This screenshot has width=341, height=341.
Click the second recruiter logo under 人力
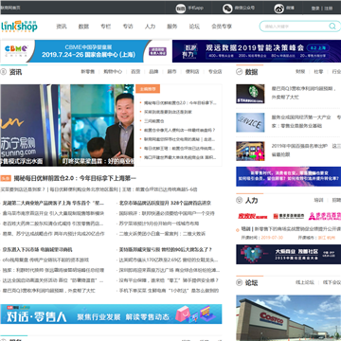coord(289,216)
